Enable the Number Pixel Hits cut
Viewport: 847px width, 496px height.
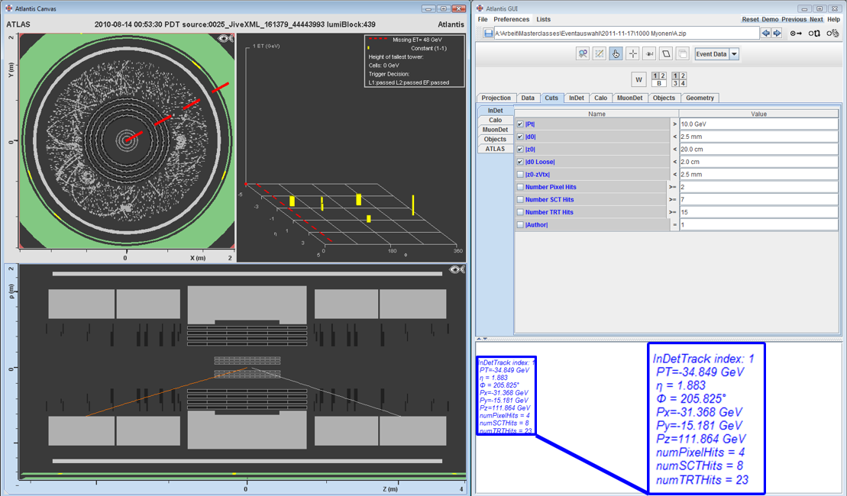521,187
